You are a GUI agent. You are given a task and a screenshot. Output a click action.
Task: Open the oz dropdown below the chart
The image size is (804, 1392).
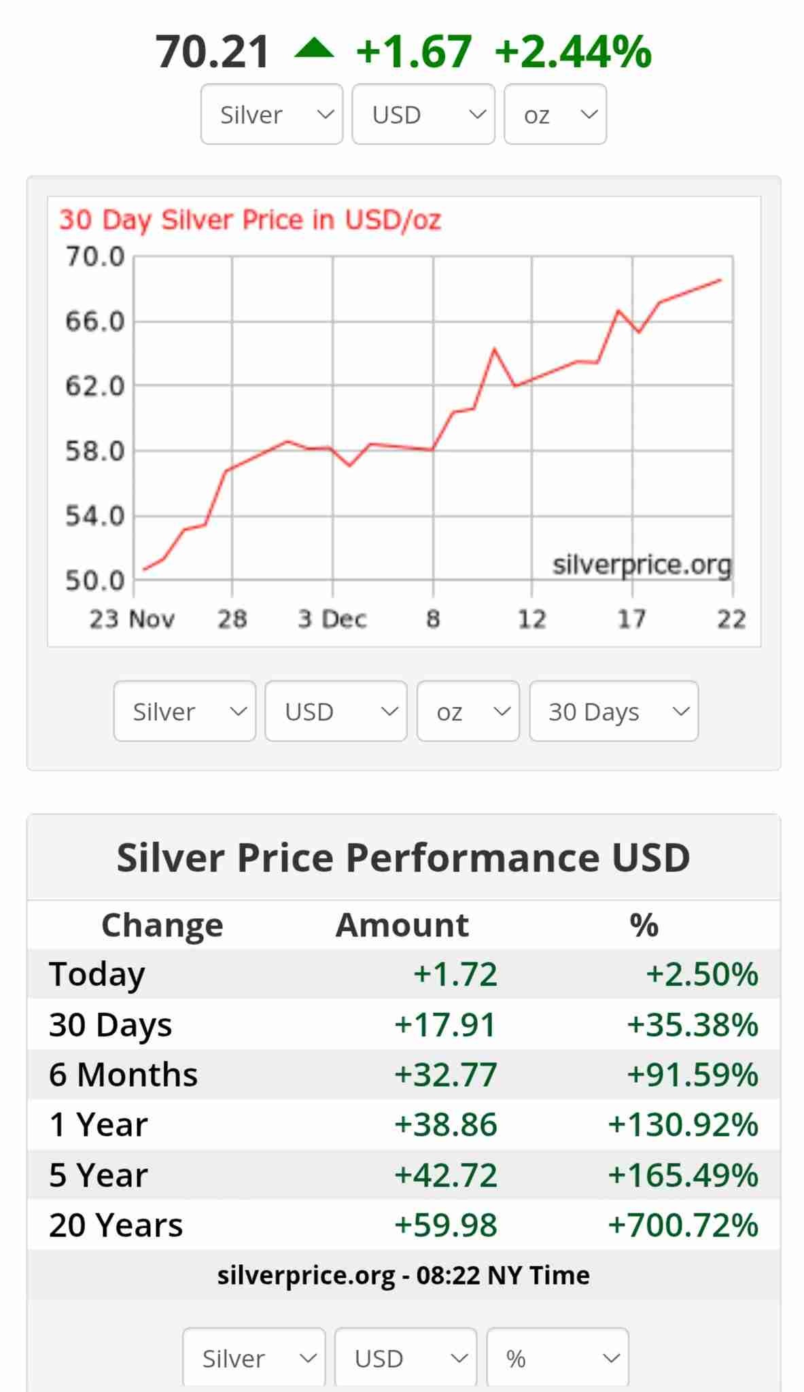click(468, 711)
